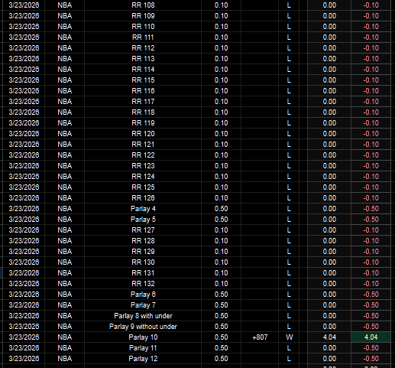Click the W result in Parlay 10 row

point(289,337)
